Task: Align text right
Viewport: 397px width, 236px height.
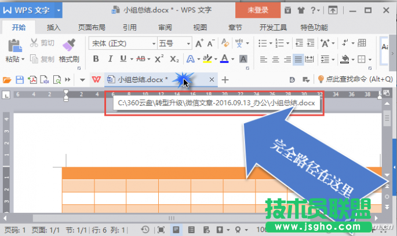Action: tap(287, 60)
